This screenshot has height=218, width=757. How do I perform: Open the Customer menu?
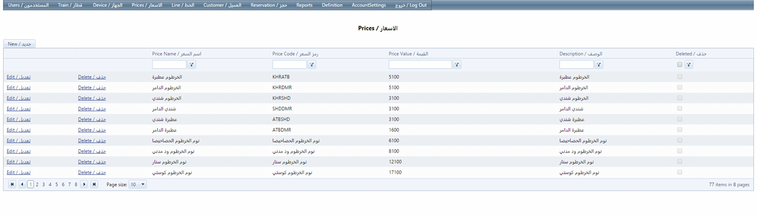[x=222, y=5]
